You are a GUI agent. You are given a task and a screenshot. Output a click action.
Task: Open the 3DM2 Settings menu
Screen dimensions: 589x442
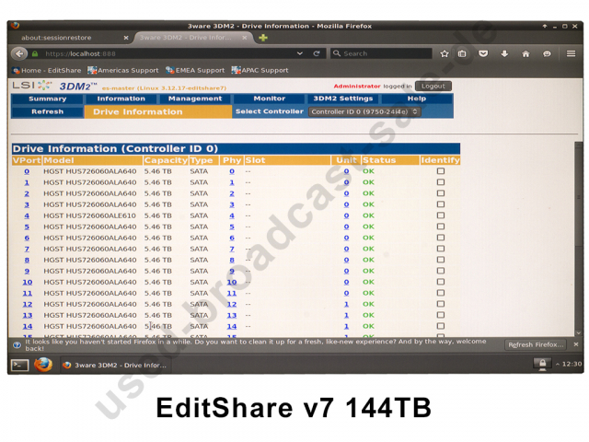pos(342,99)
